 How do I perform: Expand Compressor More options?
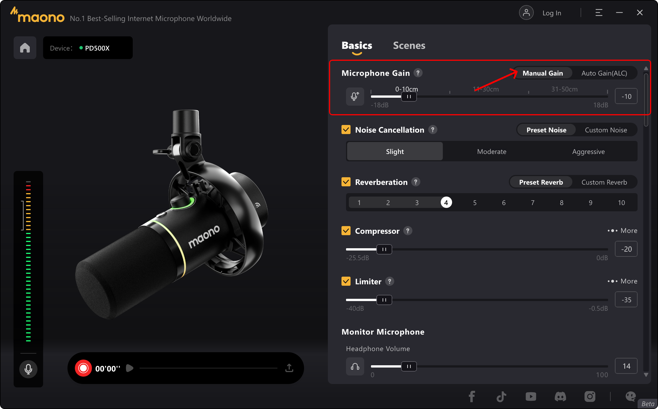coord(622,231)
